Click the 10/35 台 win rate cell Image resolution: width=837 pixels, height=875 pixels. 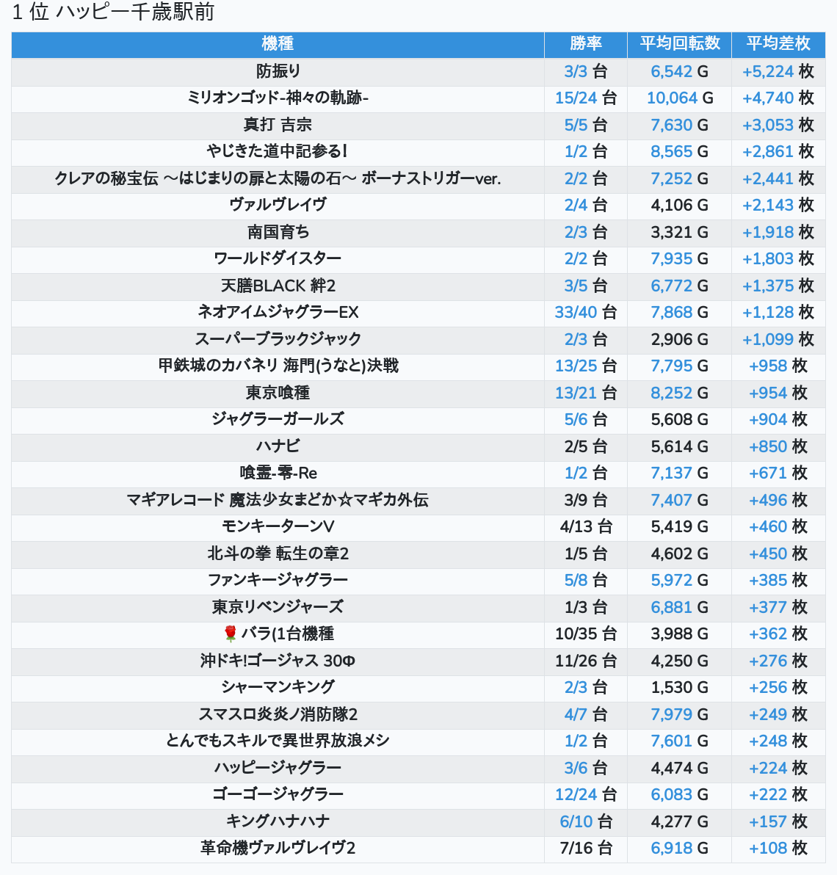[586, 634]
